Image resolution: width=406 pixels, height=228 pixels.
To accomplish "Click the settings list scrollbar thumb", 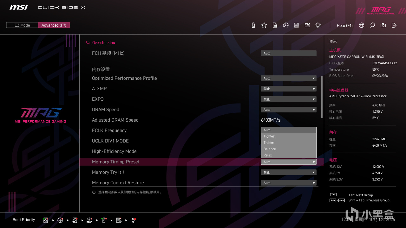I will point(322,97).
